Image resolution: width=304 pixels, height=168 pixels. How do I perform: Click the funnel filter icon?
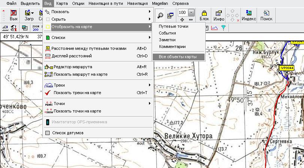223,28
